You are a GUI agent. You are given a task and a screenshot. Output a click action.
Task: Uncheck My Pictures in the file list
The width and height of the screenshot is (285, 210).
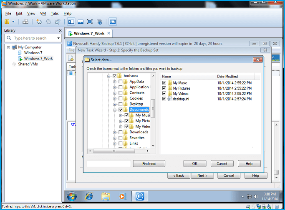pyautogui.click(x=164, y=88)
